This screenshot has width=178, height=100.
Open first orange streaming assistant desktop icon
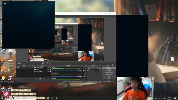point(4,60)
